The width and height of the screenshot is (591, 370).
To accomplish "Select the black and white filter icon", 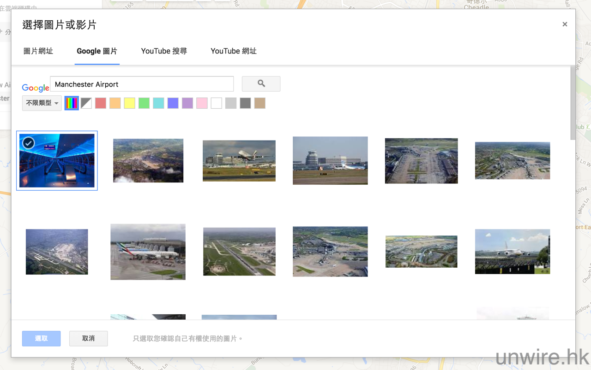I will click(x=86, y=103).
